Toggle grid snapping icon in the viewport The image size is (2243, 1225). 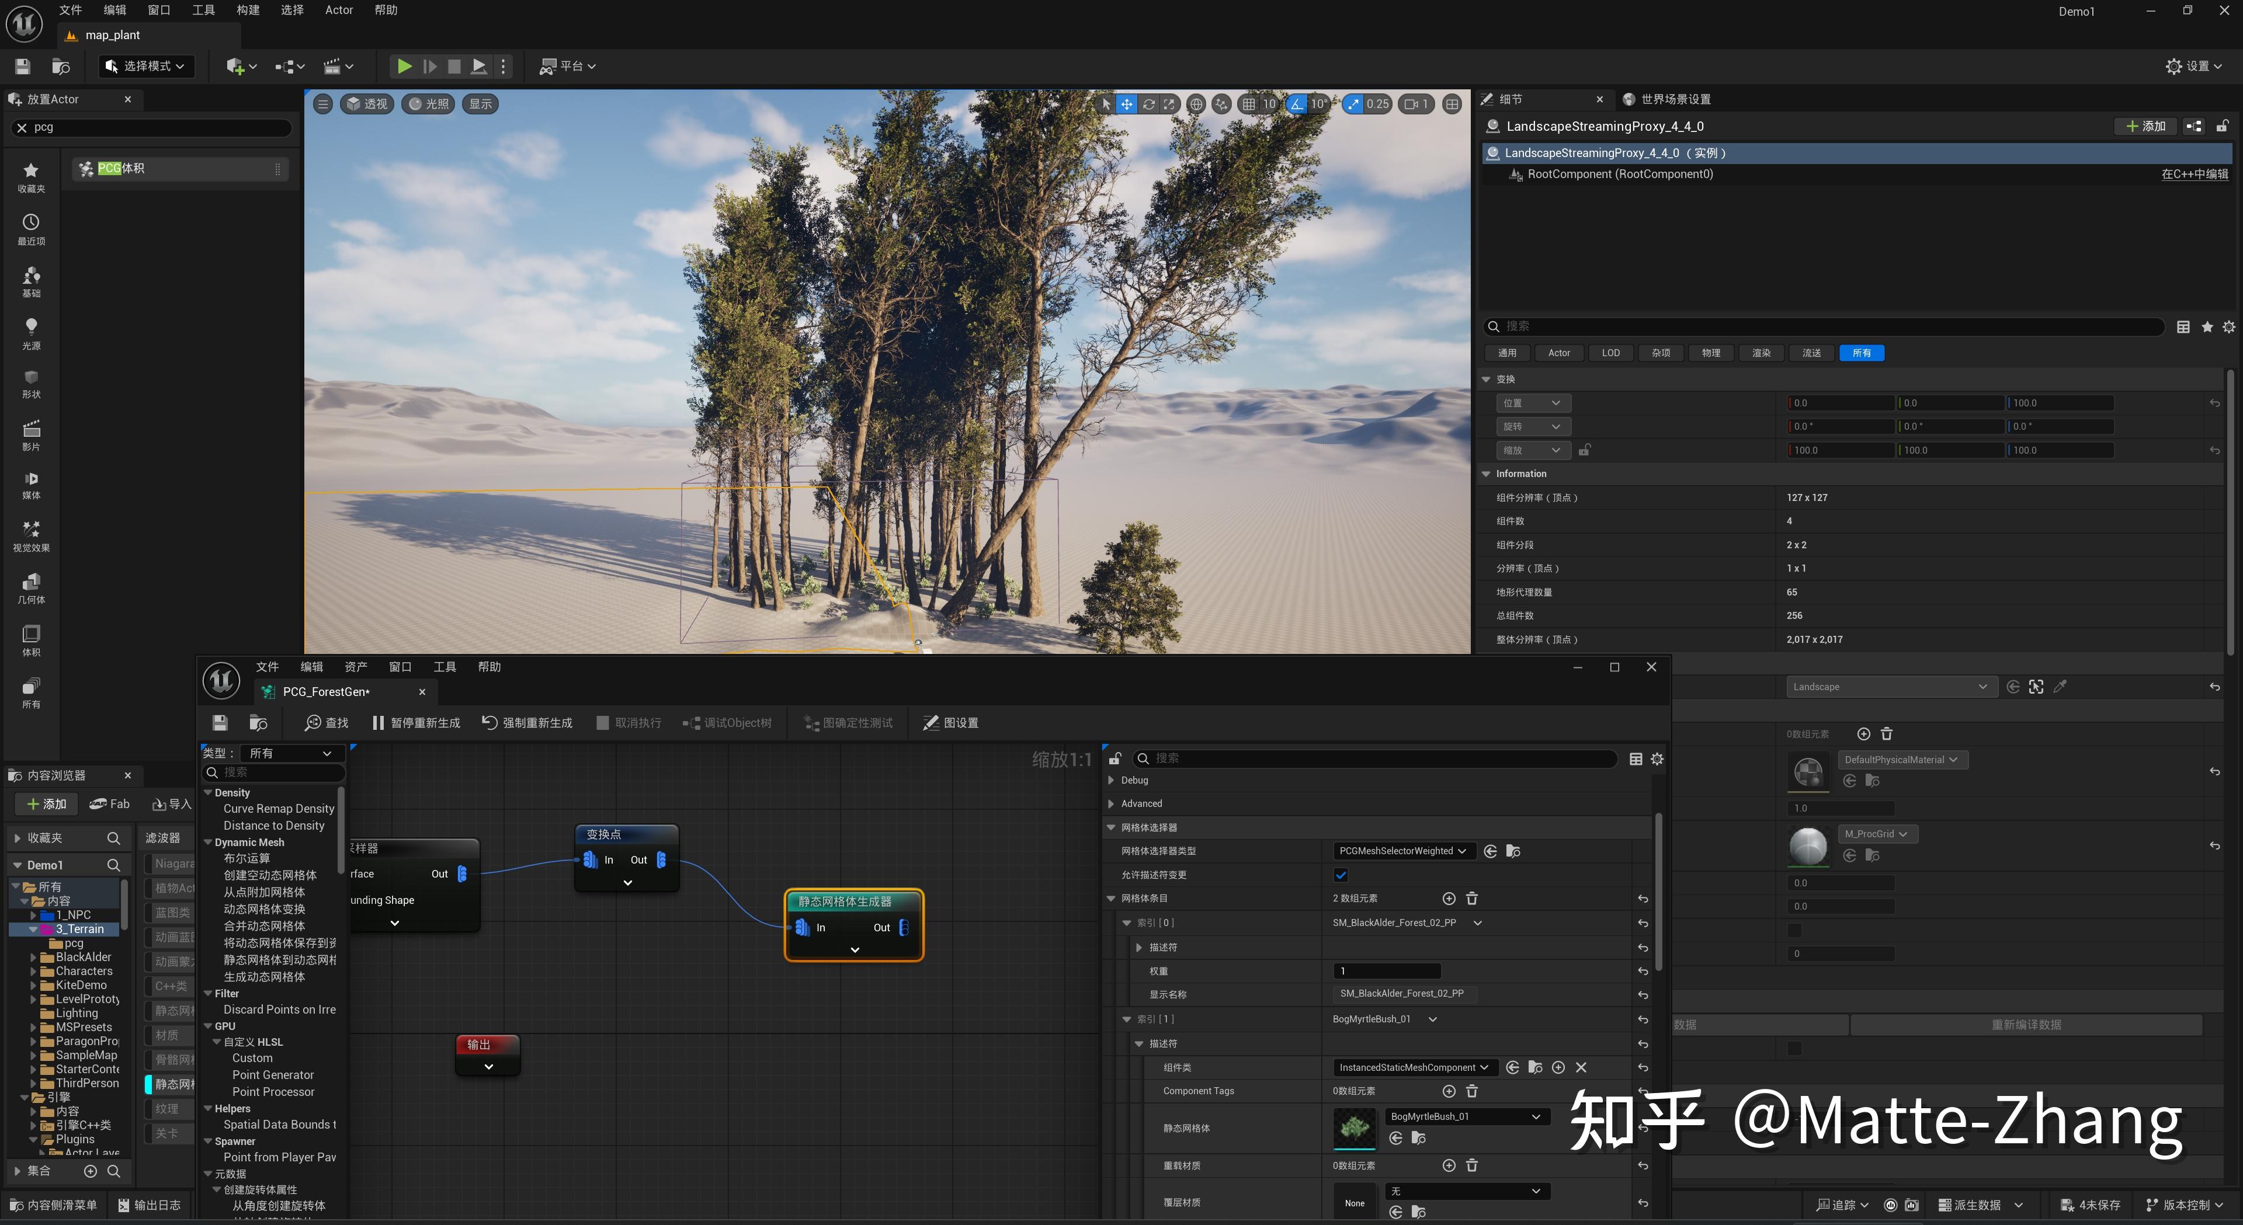click(x=1249, y=103)
